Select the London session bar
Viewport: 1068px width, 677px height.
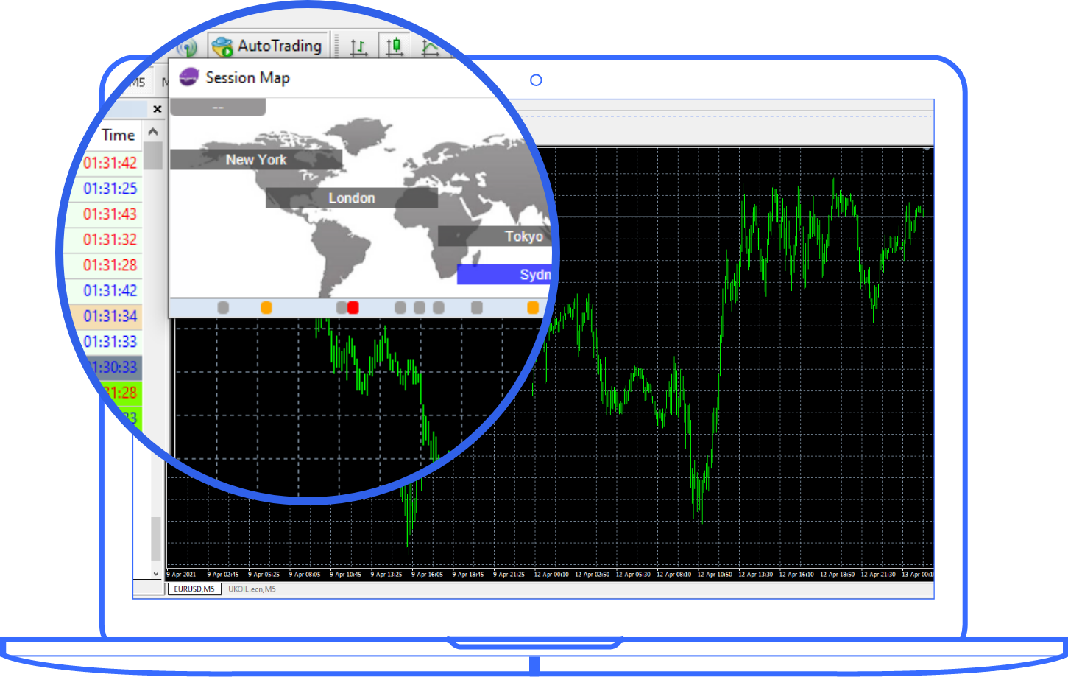(351, 198)
